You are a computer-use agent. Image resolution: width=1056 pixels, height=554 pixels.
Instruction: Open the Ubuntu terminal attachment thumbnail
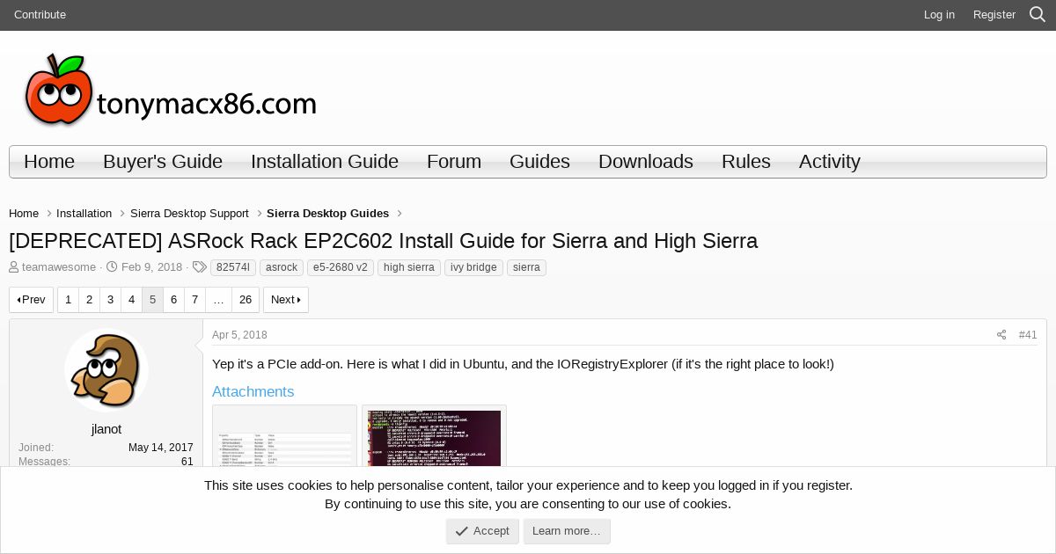click(x=434, y=436)
